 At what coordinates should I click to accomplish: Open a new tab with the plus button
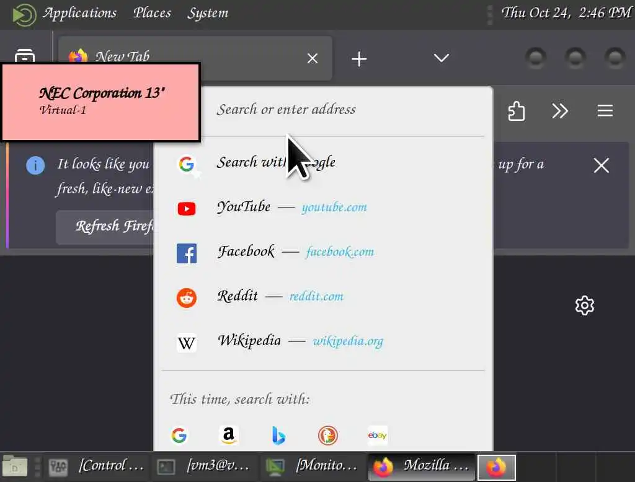(x=359, y=59)
